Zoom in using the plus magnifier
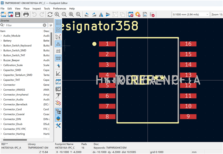 (57, 15)
